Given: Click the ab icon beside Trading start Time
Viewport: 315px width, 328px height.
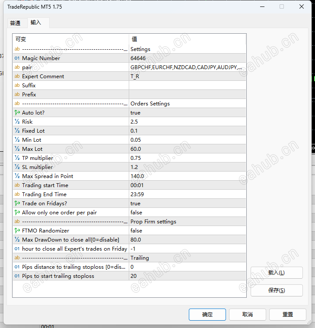Looking at the screenshot, I should point(17,185).
